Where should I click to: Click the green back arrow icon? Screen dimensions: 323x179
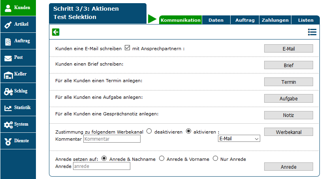[x=56, y=32]
